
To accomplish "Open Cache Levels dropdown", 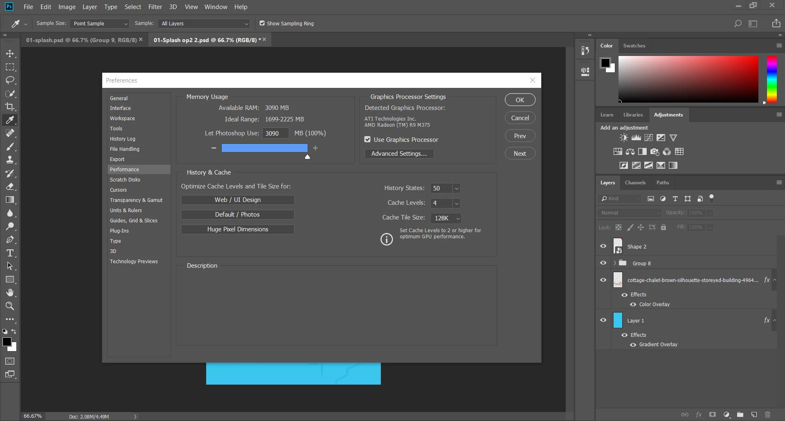I will tap(457, 203).
